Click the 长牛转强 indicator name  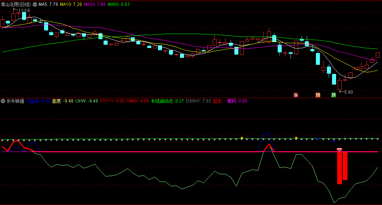[x=15, y=101]
